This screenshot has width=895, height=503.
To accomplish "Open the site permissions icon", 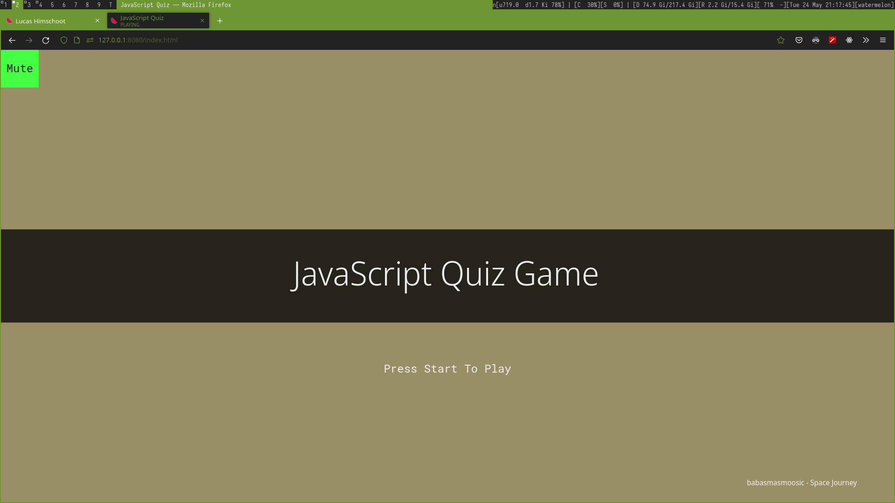I will [90, 40].
